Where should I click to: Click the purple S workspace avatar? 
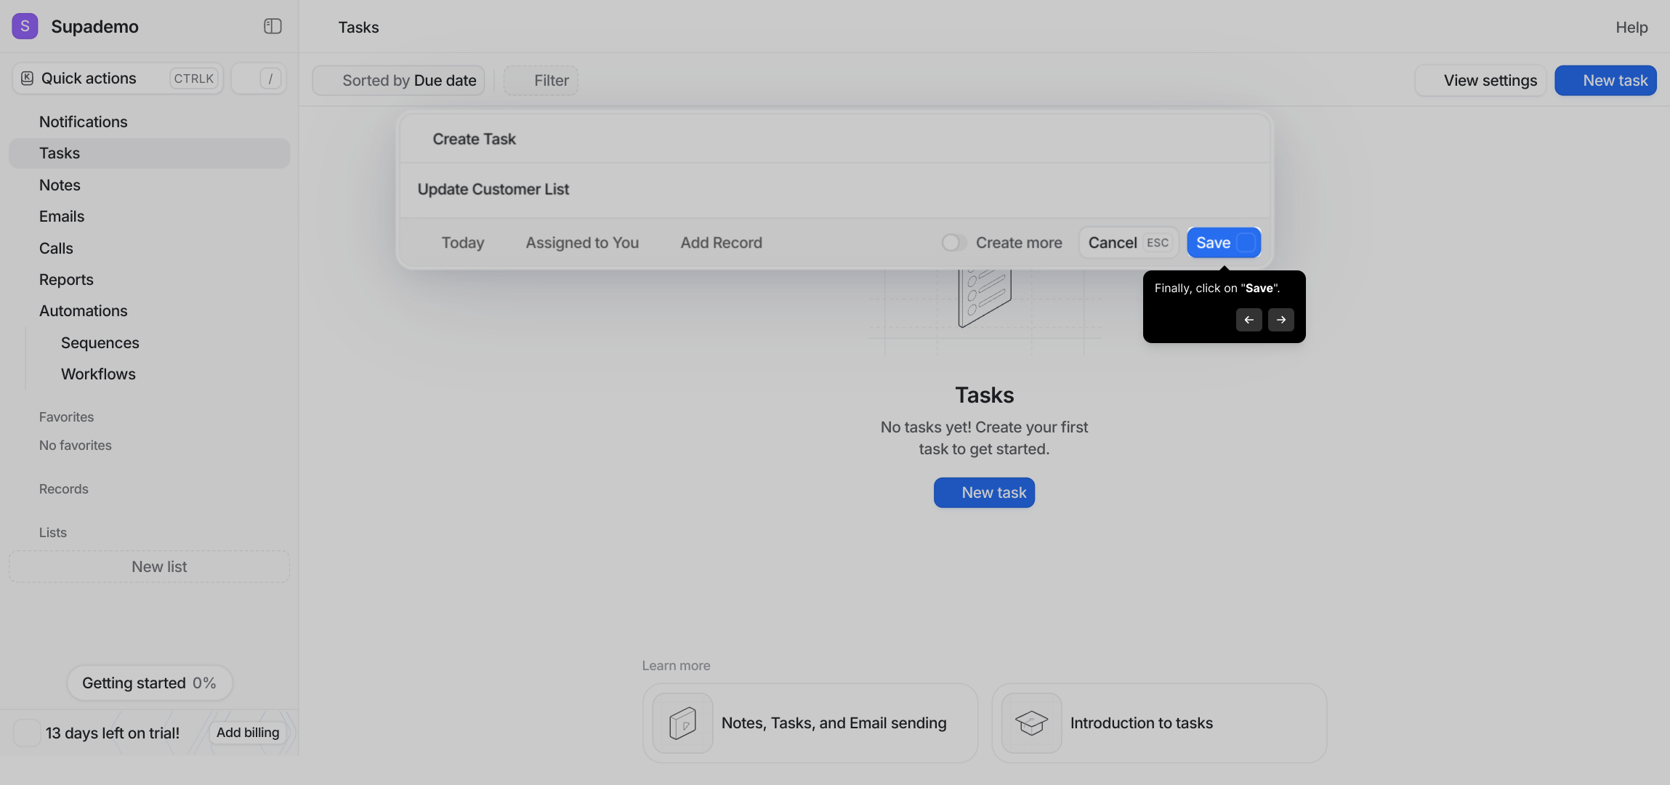coord(25,26)
